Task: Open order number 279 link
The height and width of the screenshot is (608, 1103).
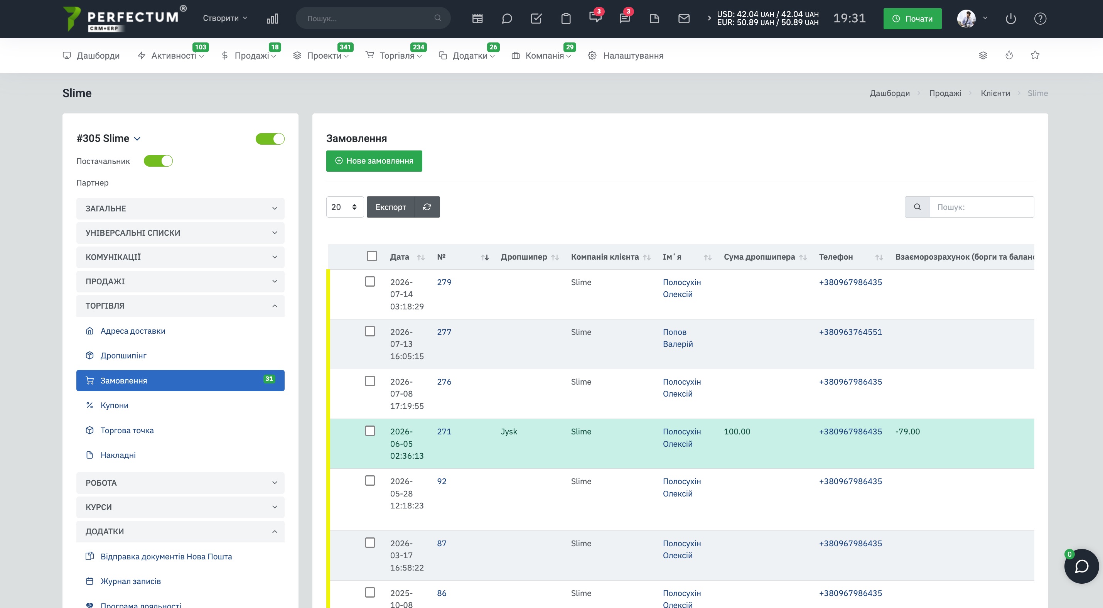Action: coord(444,282)
